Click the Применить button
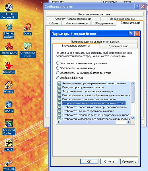The width and height of the screenshot is (148, 171). tap(129, 162)
